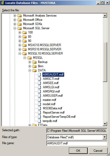Click the scrollbar down arrow
Viewport: 110px width, 156px height.
[x=105, y=124]
